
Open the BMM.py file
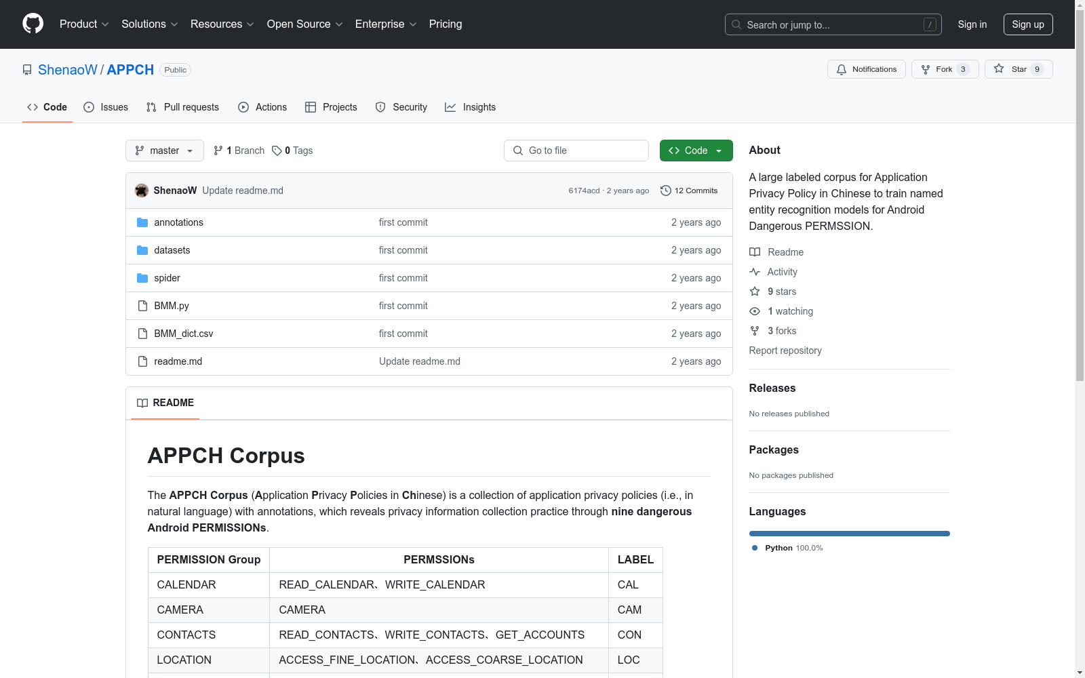172,306
